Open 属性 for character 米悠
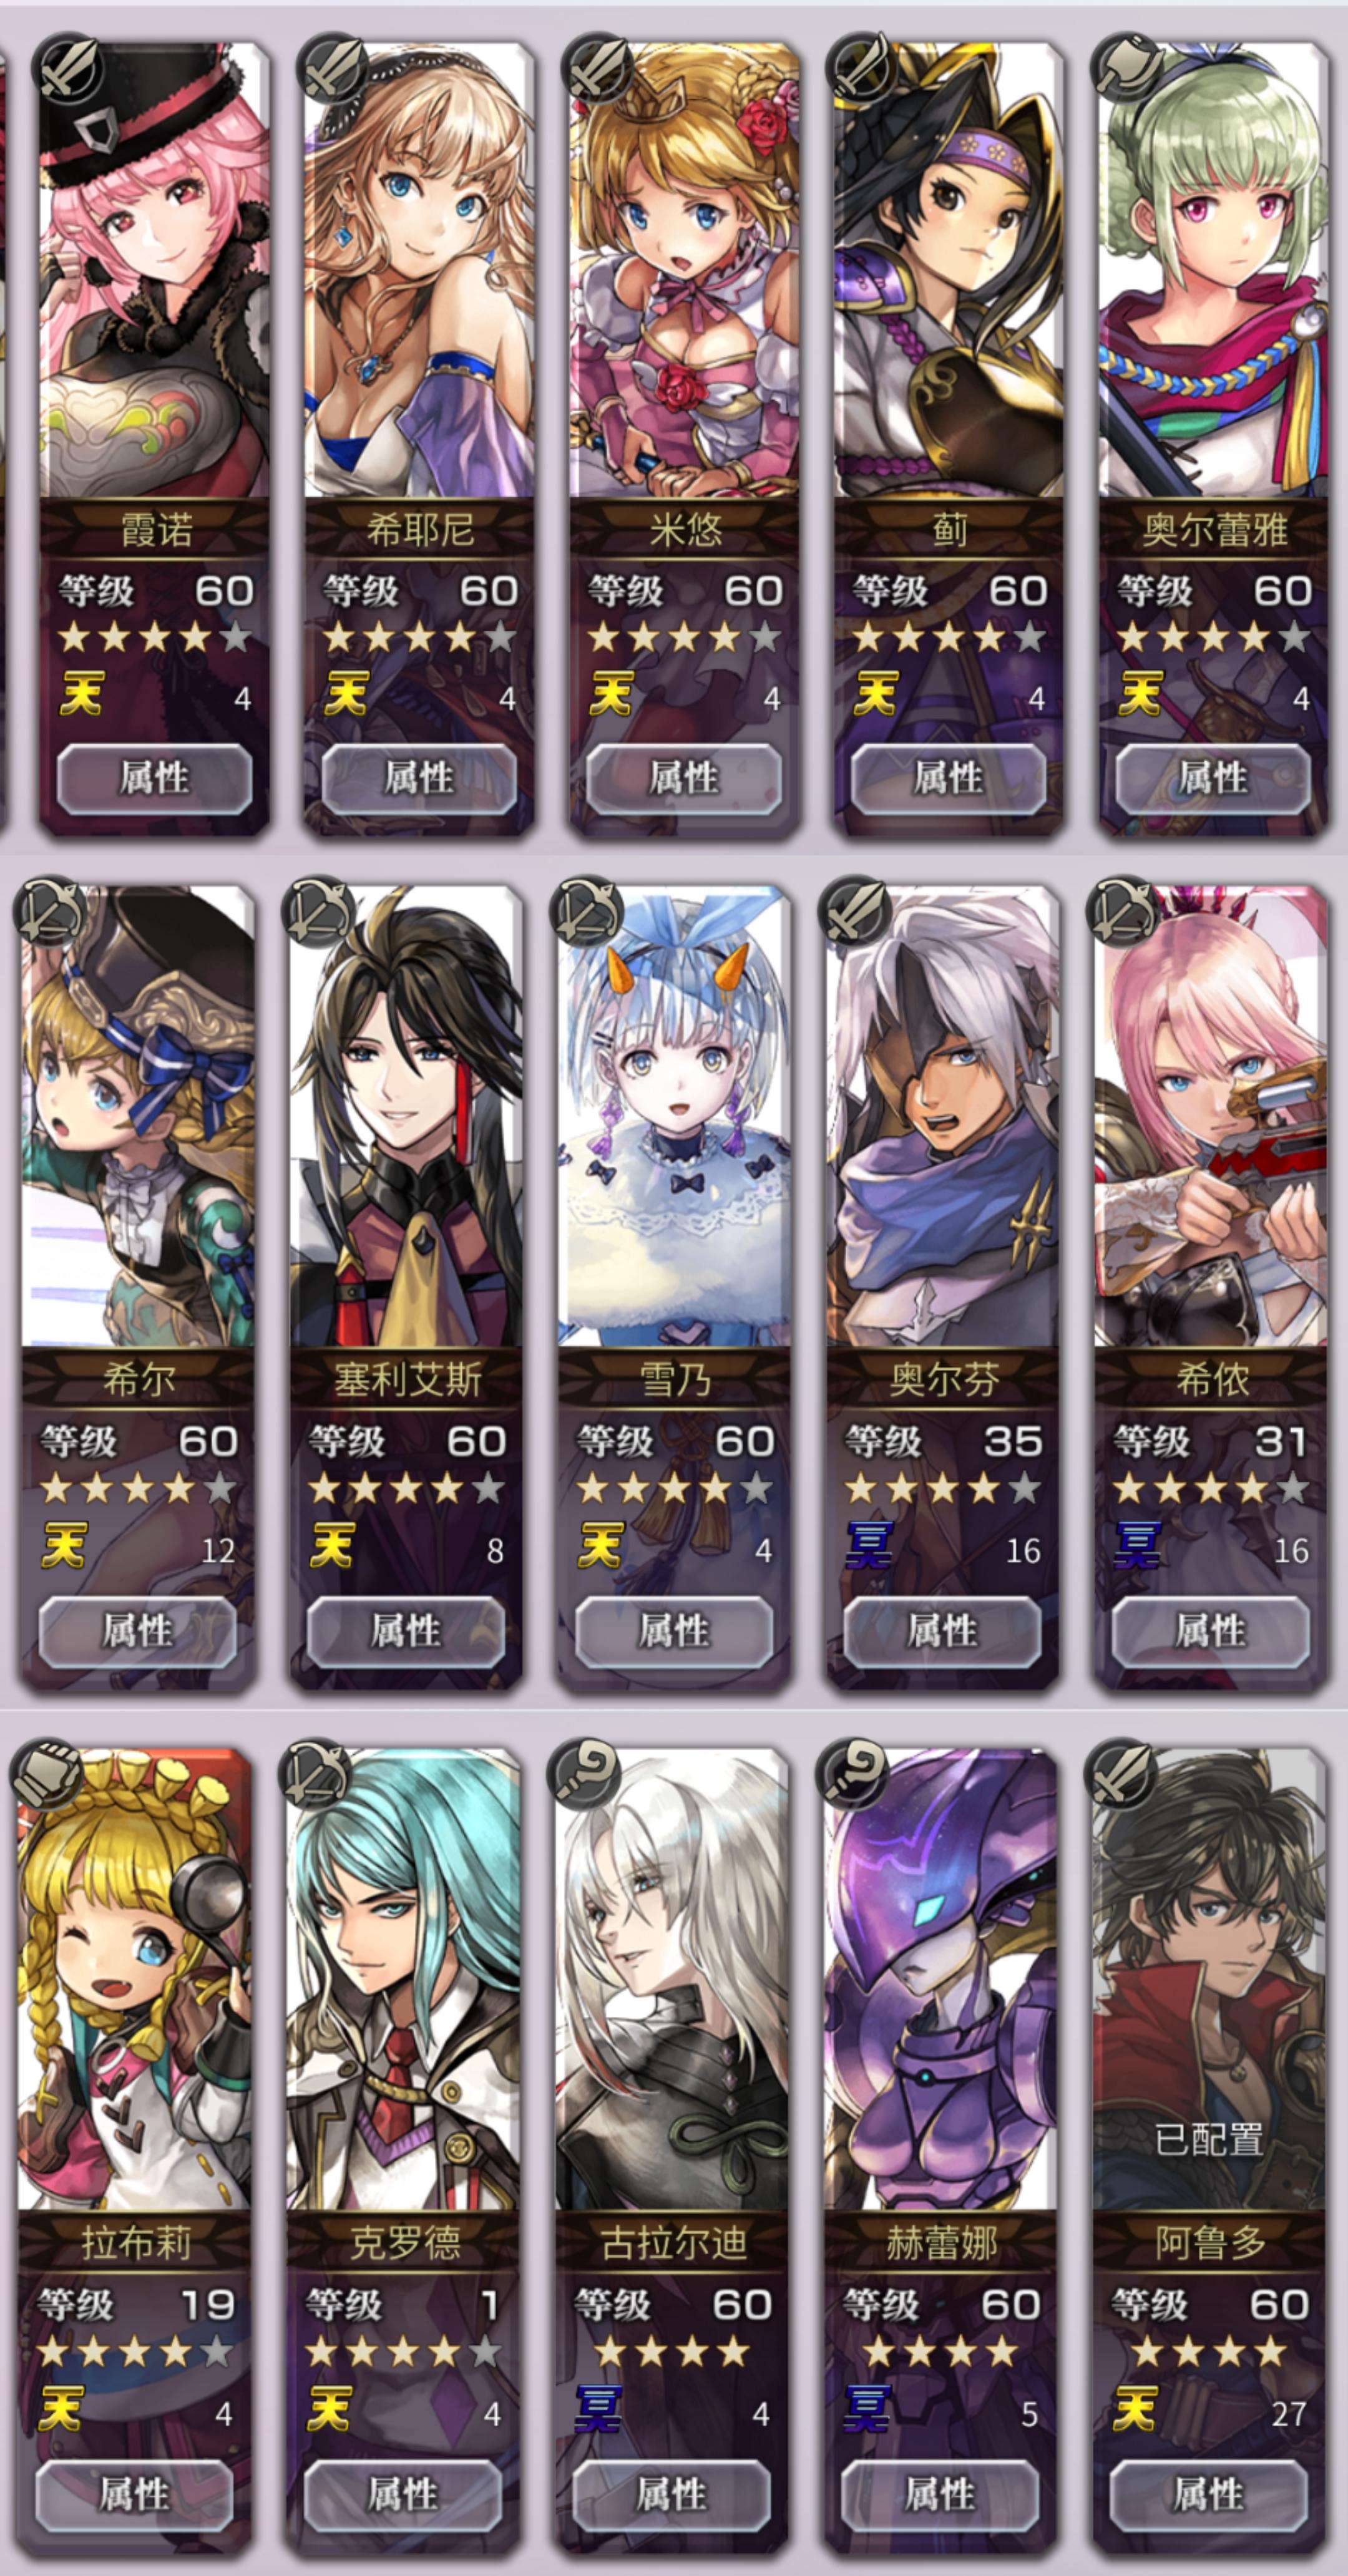 (684, 778)
